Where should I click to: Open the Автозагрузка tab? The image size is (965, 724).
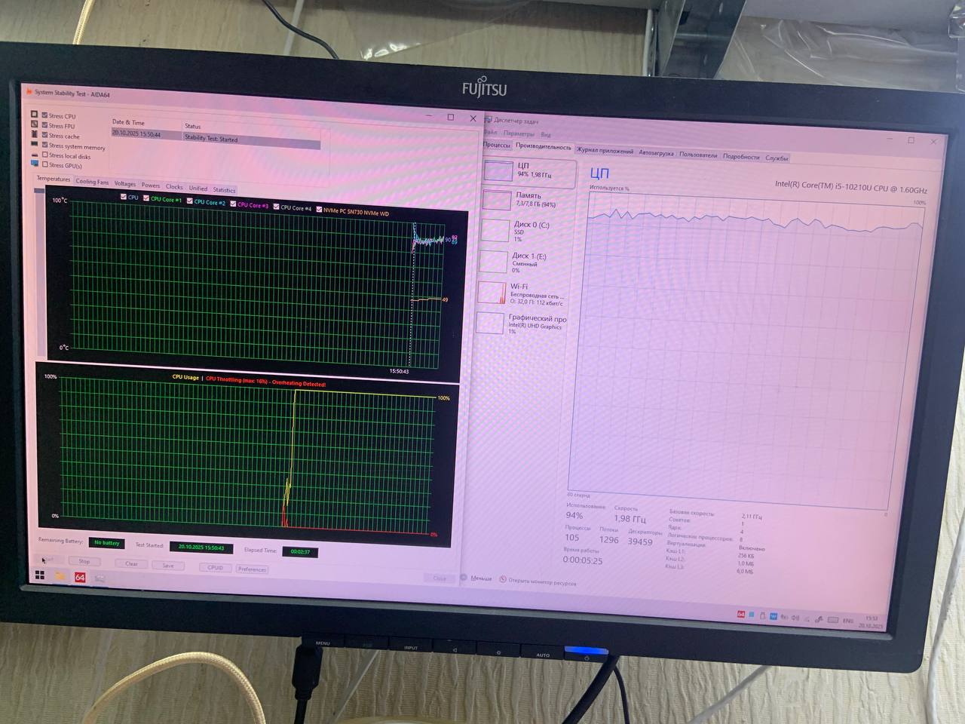tap(656, 153)
